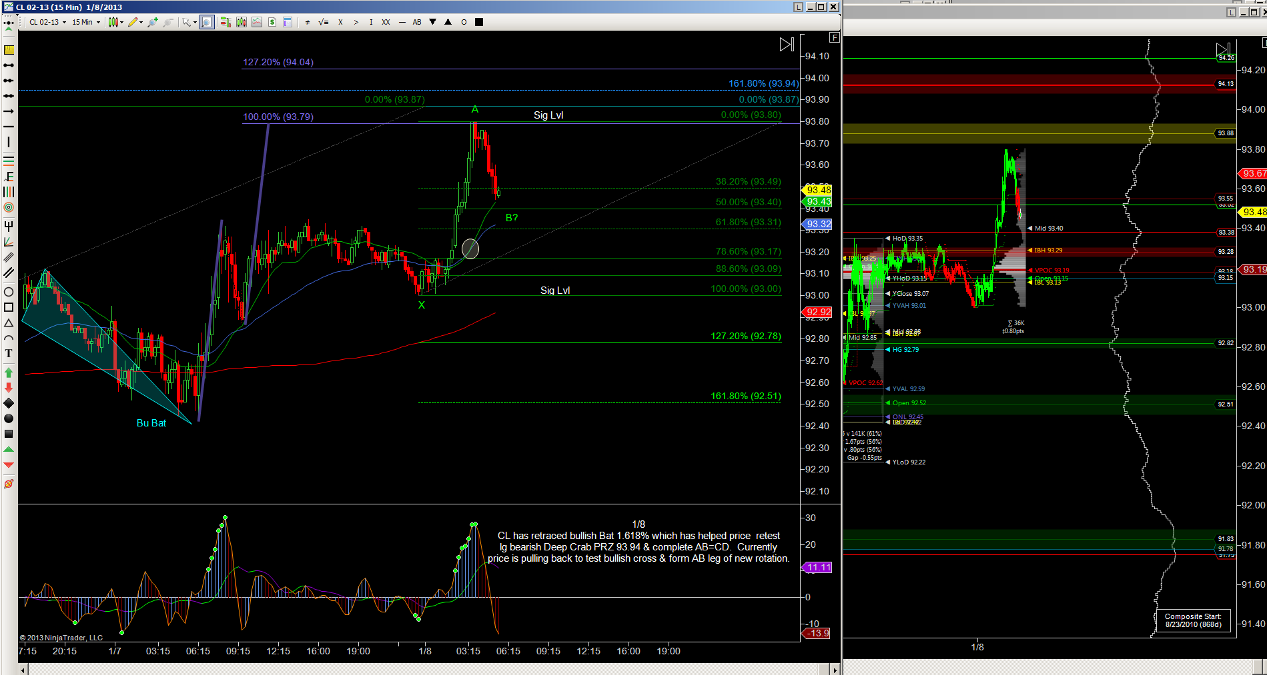Click the black square color swatch

click(x=479, y=22)
